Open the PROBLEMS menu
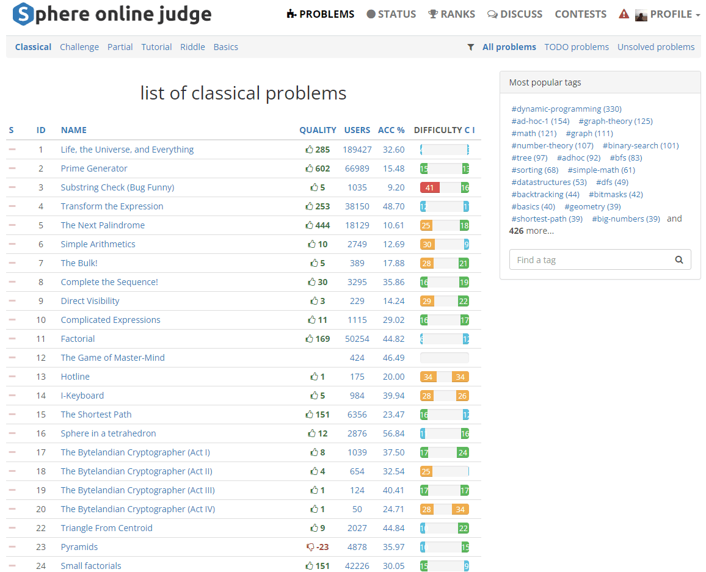Image resolution: width=706 pixels, height=572 pixels. pyautogui.click(x=321, y=15)
